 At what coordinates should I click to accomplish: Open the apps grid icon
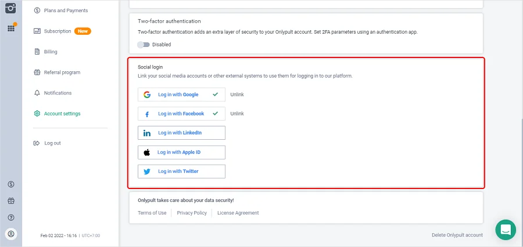coord(11,28)
